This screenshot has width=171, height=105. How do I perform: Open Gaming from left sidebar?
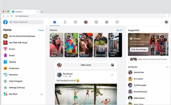pyautogui.click(x=12, y=62)
